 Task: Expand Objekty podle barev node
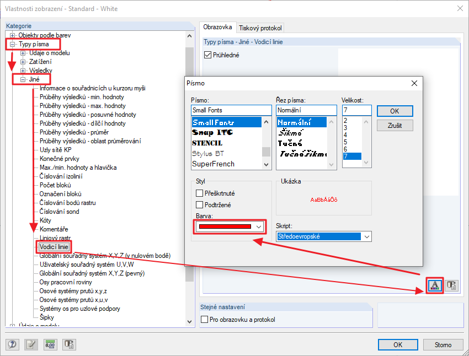coord(12,35)
